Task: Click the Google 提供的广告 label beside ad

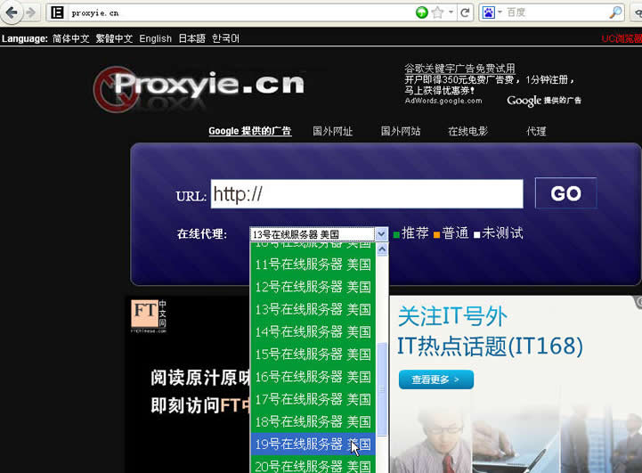Action: pos(544,101)
